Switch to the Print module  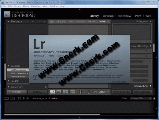coord(138,16)
